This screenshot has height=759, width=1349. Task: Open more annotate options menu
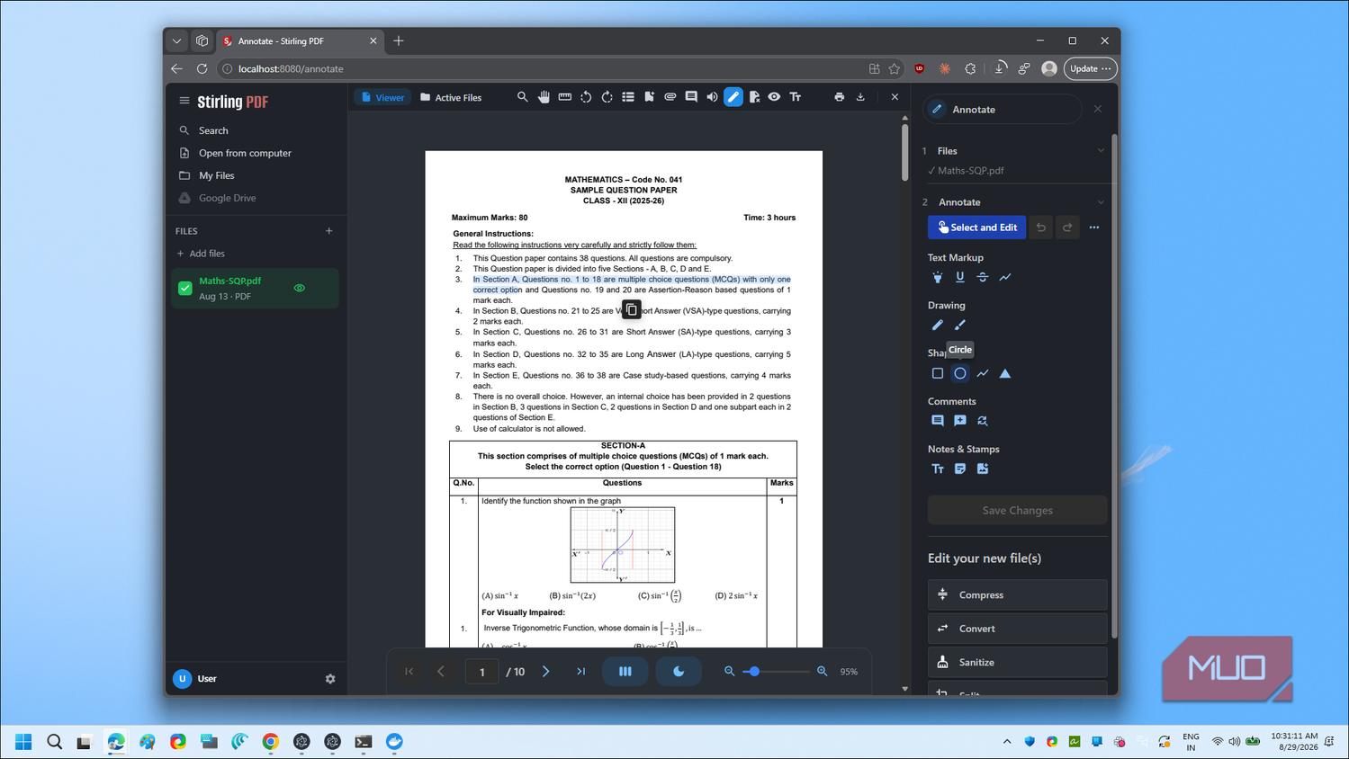(1094, 228)
